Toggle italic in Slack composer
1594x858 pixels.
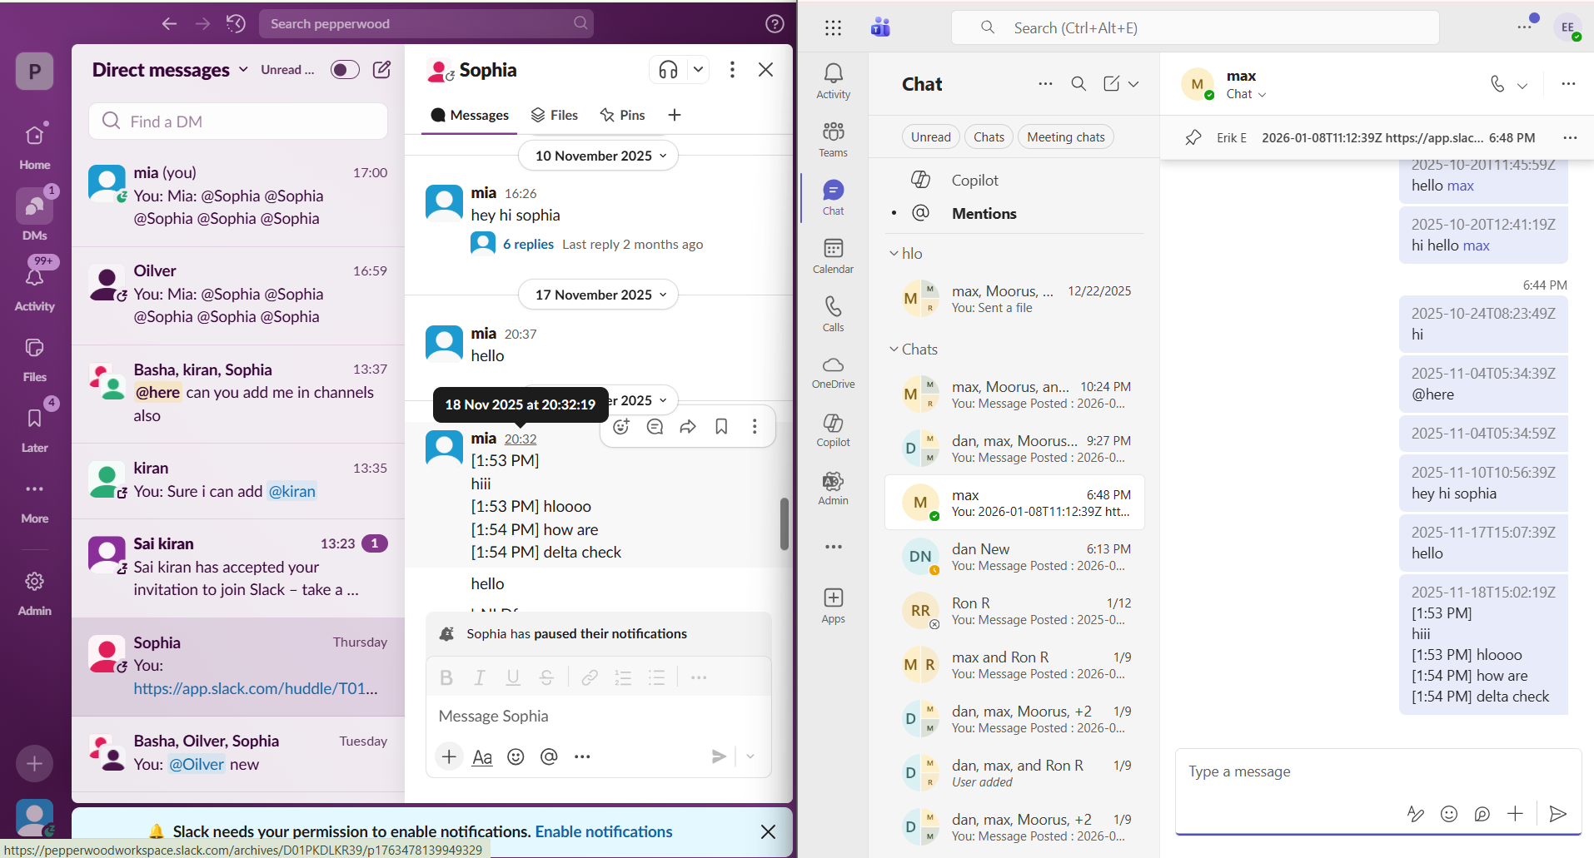click(480, 678)
